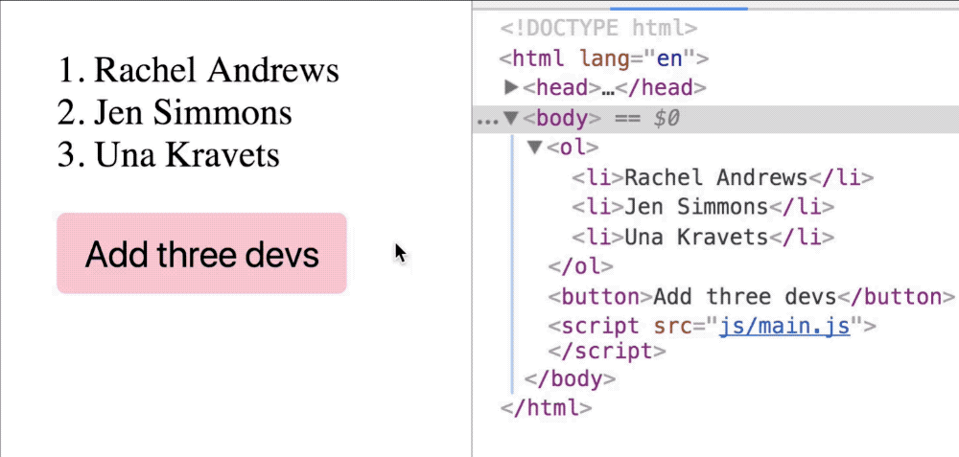The image size is (959, 457).
Task: Collapse the body element disclosure triangle
Action: pyautogui.click(x=511, y=119)
